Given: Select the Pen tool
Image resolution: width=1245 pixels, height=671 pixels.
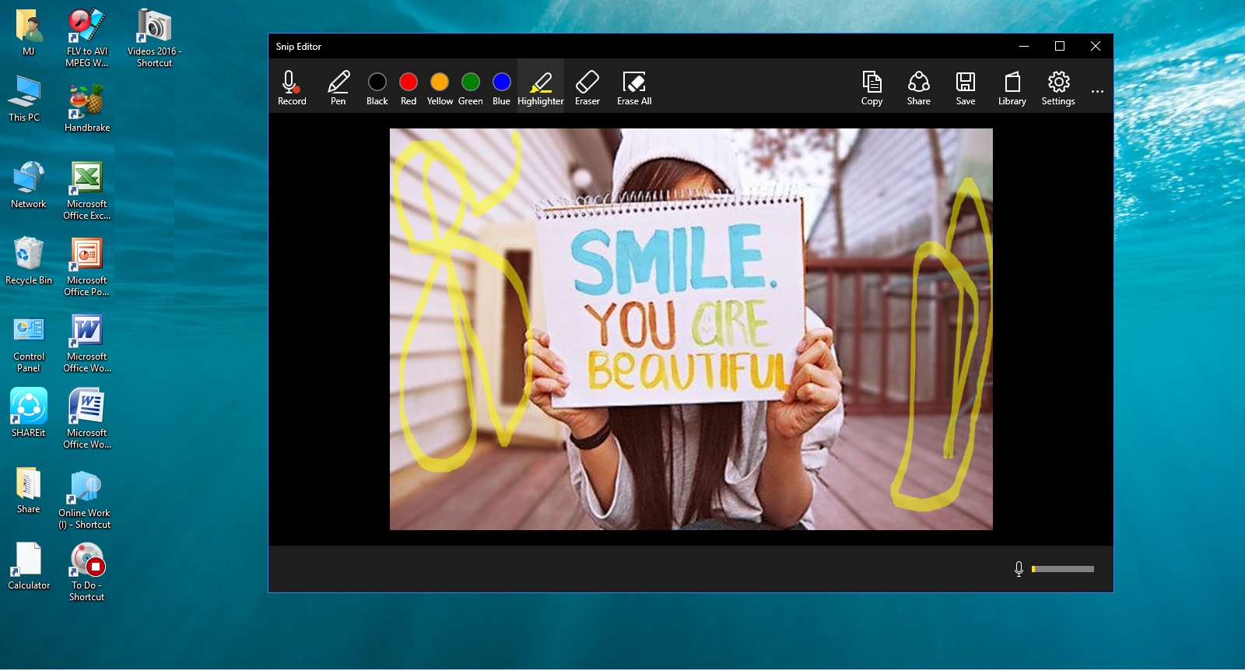Looking at the screenshot, I should 338,87.
